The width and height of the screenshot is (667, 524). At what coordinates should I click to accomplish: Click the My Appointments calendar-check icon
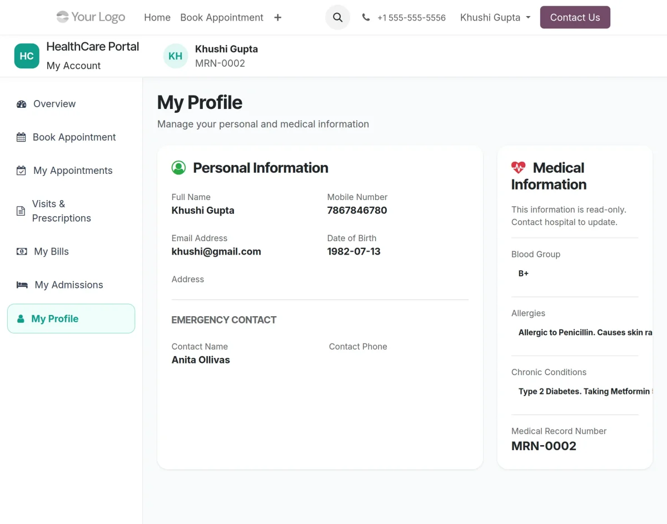coord(21,171)
